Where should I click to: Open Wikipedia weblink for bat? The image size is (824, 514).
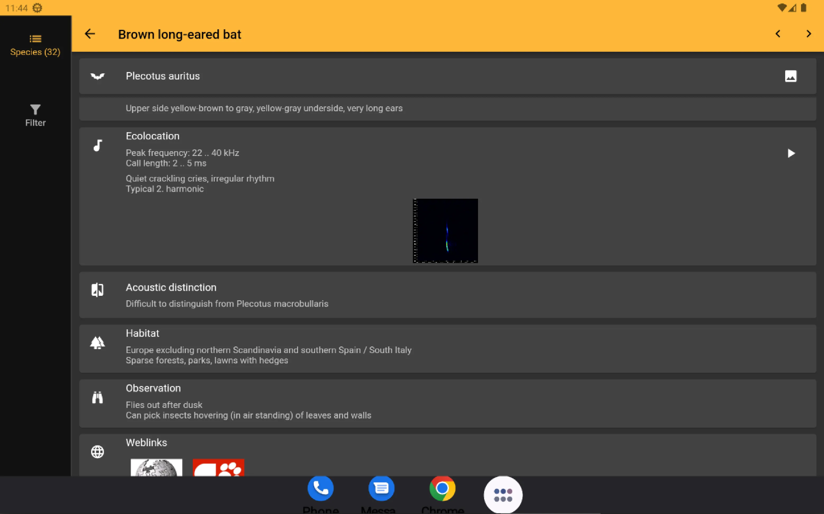(x=156, y=468)
